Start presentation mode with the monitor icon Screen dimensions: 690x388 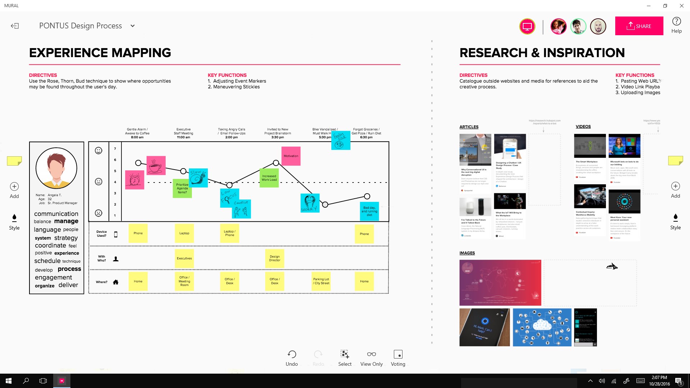coord(527,26)
